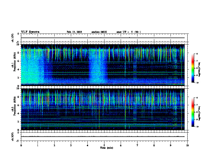Click inside the ch.1 spectrogram panel
The width and height of the screenshot is (211, 163).
(x=103, y=65)
